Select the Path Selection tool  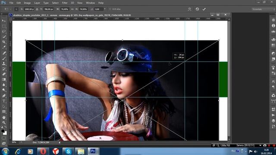point(4,106)
